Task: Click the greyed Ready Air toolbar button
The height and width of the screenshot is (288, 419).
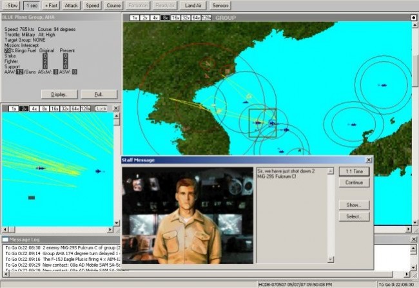Action: pos(164,5)
